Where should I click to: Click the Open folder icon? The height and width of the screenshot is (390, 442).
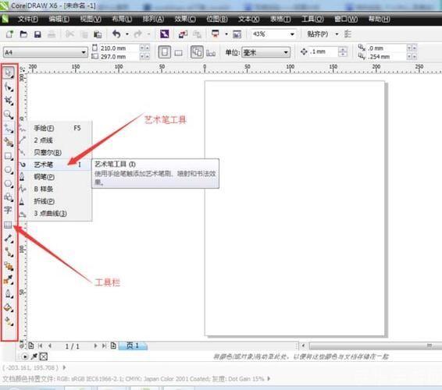point(23,34)
